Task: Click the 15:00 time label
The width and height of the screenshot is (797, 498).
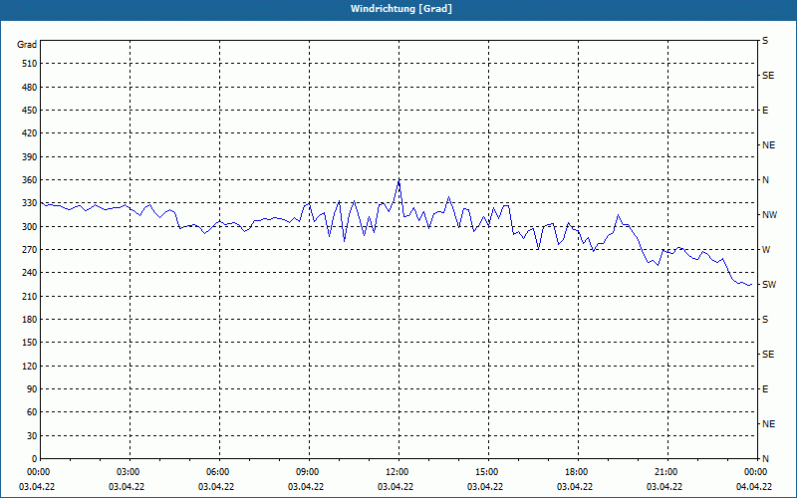Action: click(x=487, y=472)
